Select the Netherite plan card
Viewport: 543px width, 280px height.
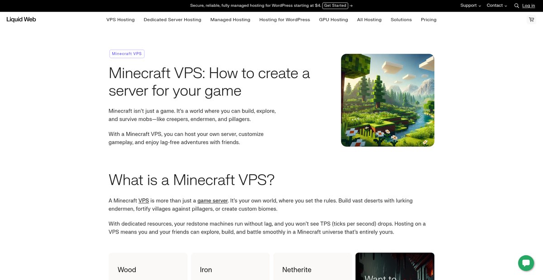coord(313,266)
